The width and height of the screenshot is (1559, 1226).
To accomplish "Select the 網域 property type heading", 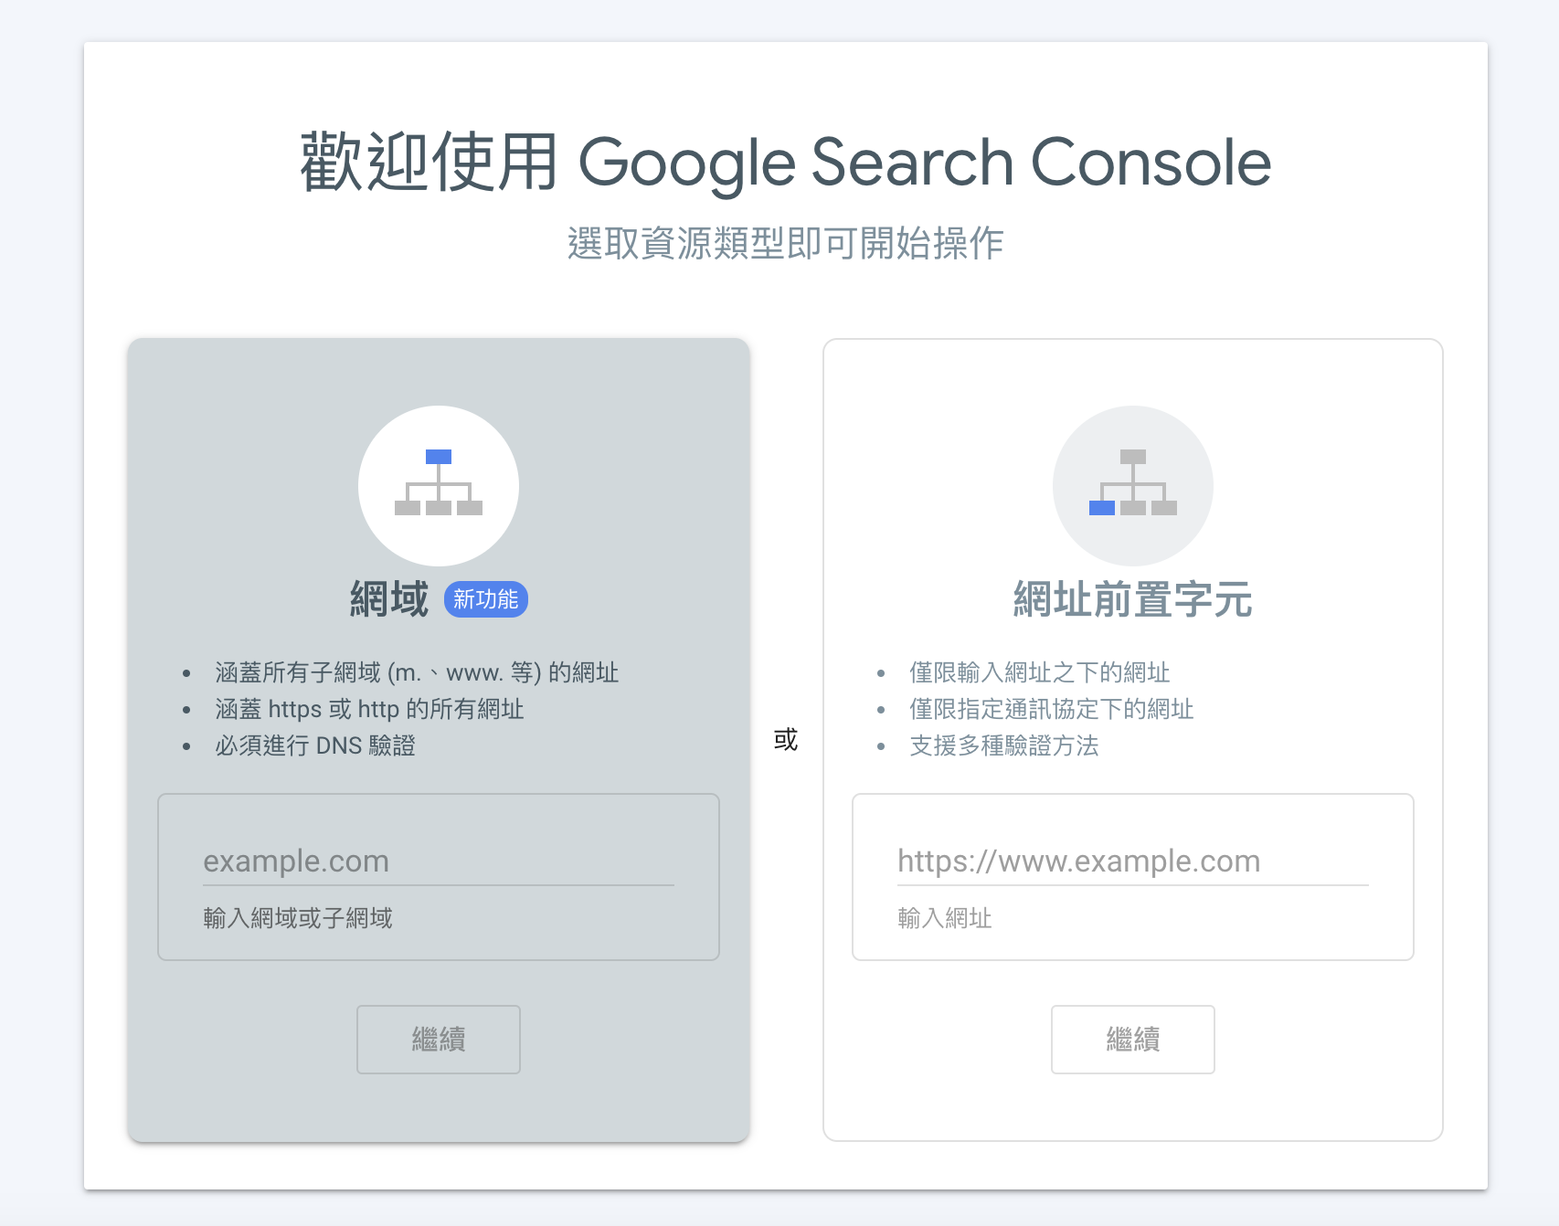I will pos(389,600).
